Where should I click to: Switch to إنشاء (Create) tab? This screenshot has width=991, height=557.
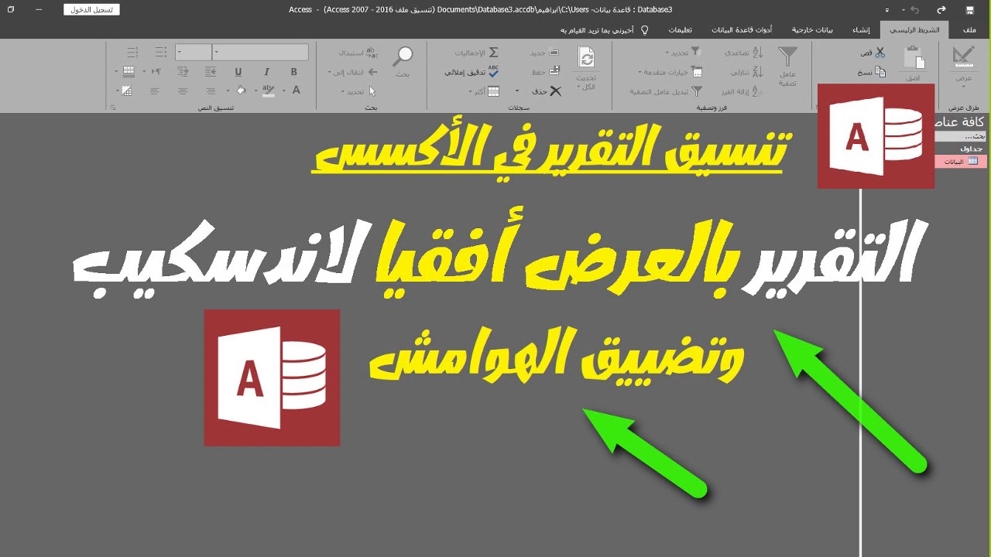pyautogui.click(x=861, y=30)
